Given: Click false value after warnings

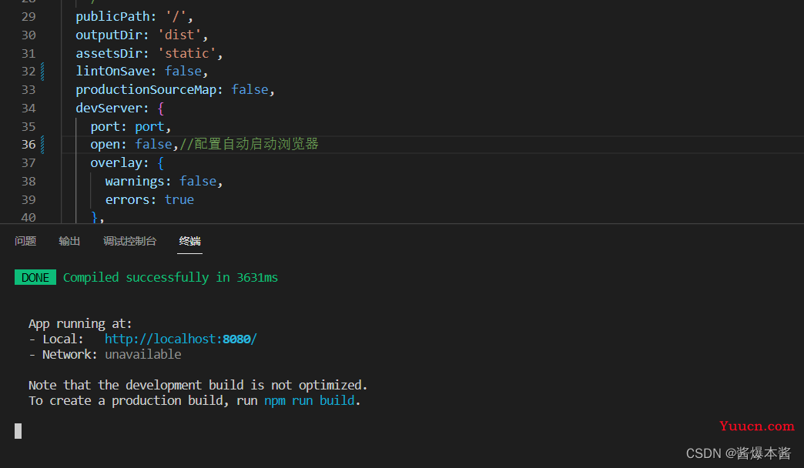Looking at the screenshot, I should click(x=198, y=182).
